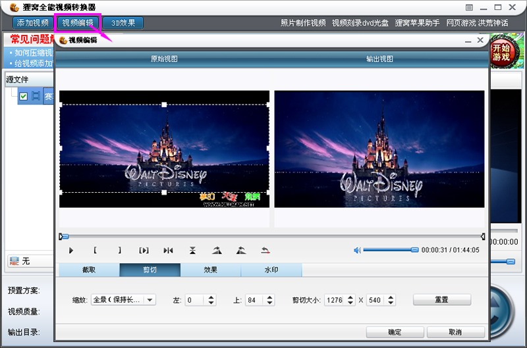Close the 视频编辑 dialog
Screen dimensions: 527x348
point(480,40)
